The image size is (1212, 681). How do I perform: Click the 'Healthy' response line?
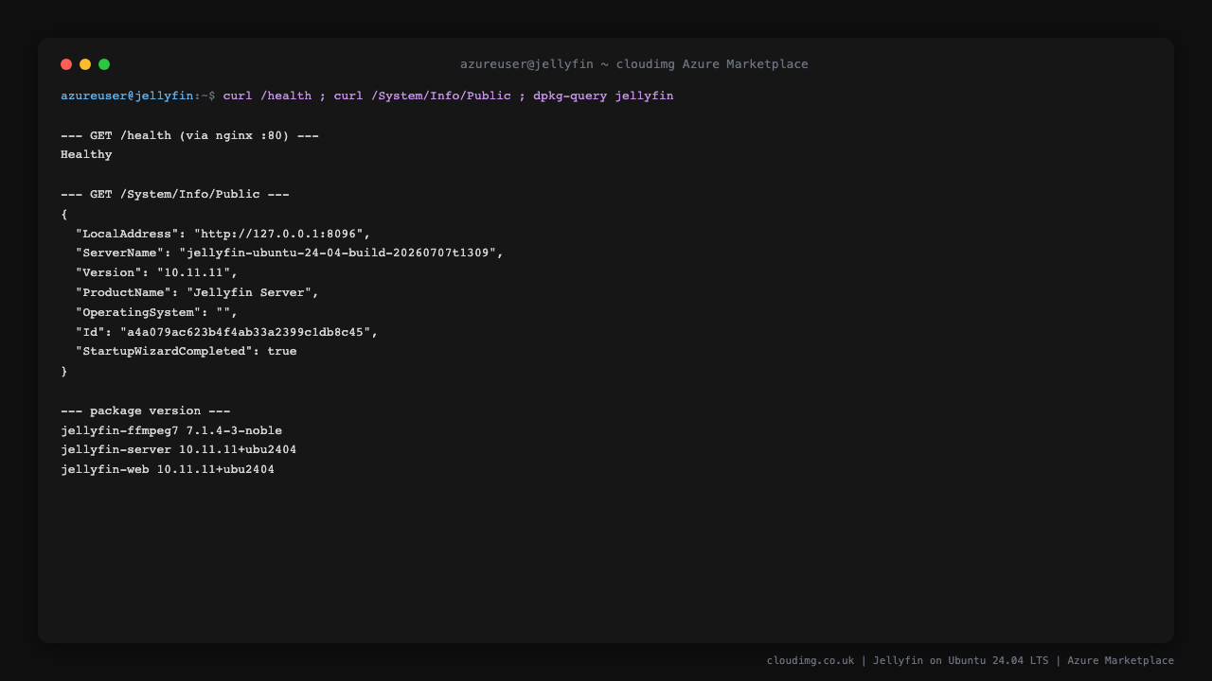click(x=86, y=155)
